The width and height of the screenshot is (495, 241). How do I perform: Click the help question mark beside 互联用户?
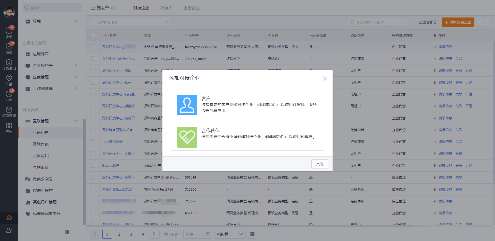(114, 8)
